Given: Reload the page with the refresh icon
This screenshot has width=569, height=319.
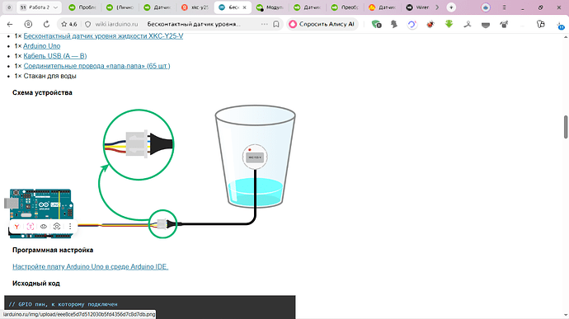Looking at the screenshot, I should (x=46, y=24).
